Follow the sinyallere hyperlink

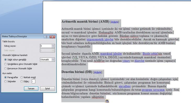tap(125, 86)
